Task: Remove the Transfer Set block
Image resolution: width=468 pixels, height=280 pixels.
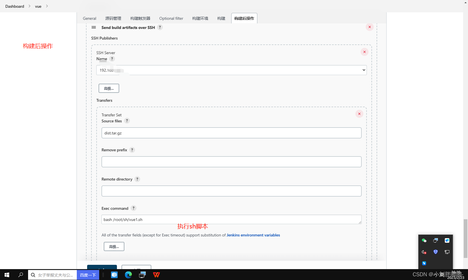Action: 359,114
